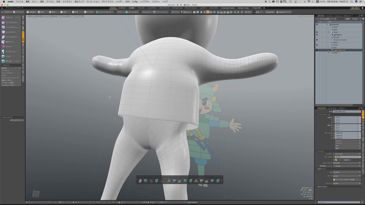Screen dimensions: 365x205
Task: Open the テクスチャ menu in menu bar
Action: coord(67,1)
